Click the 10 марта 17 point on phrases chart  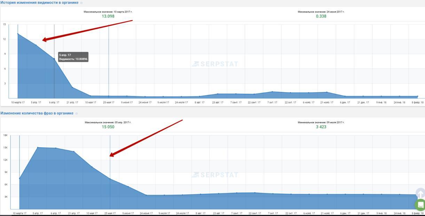tap(19, 178)
